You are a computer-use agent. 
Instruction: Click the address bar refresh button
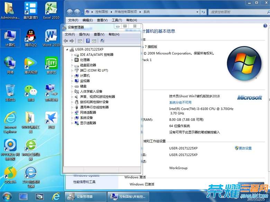tap(203, 12)
